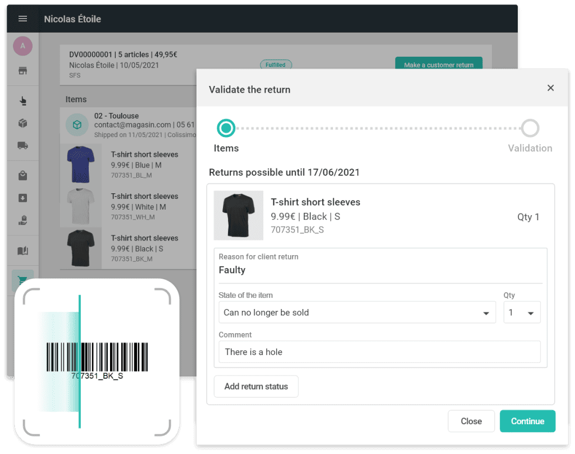Open the hand holding parcel icon in the sidebar
This screenshot has height=454, width=575.
[22, 221]
